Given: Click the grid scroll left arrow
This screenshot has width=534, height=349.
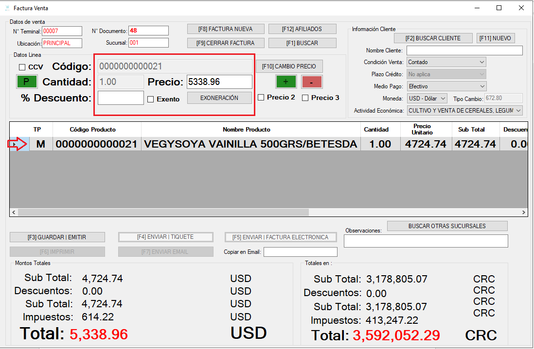Looking at the screenshot, I should (14, 213).
